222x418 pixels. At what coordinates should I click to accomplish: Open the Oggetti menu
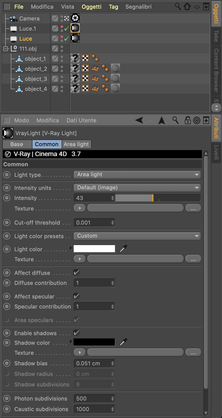(92, 7)
